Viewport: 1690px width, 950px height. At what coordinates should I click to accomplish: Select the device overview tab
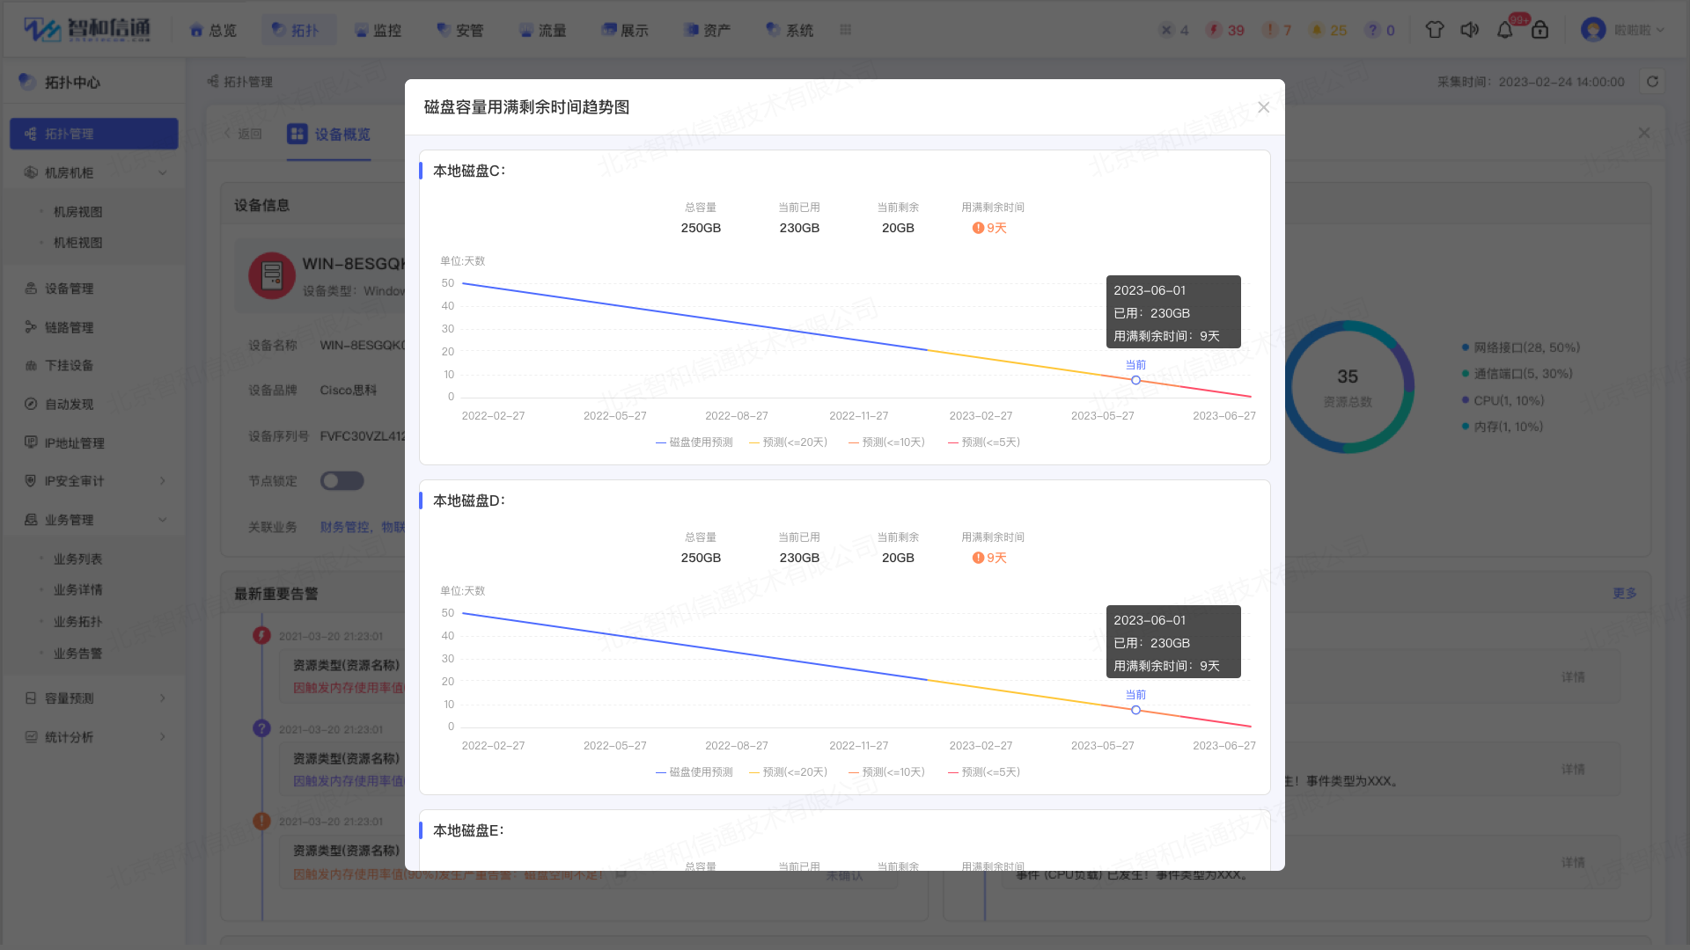click(329, 135)
